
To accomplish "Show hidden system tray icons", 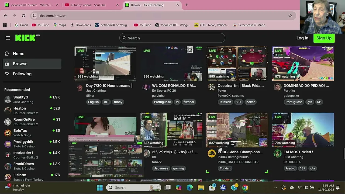I will pyautogui.click(x=275, y=188).
